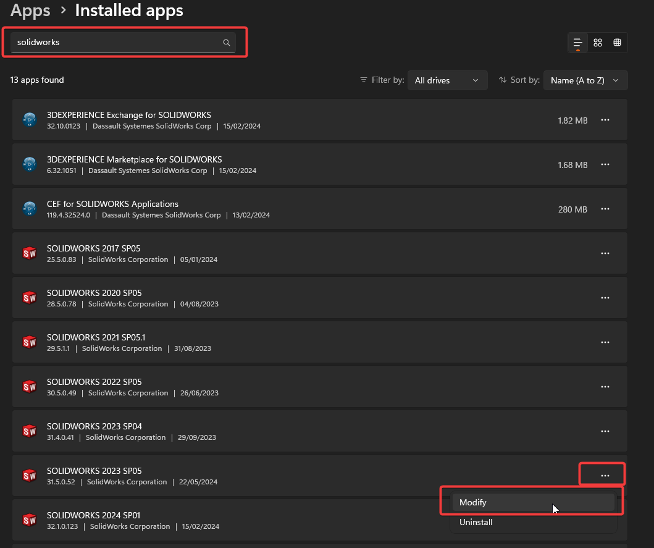Click the SOLIDWORKS 2017 SP05 app icon
The image size is (654, 548).
(29, 253)
